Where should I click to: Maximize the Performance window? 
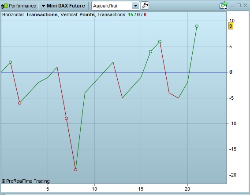(x=239, y=6)
